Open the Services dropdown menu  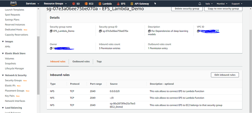click(x=32, y=4)
